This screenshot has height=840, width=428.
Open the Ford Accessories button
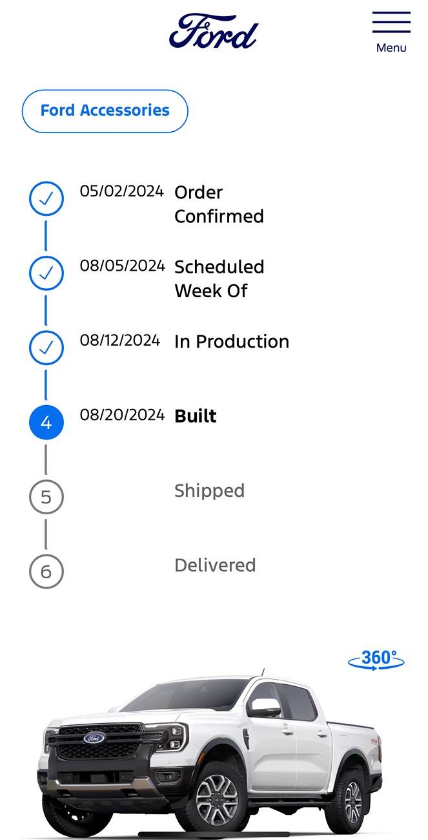105,111
